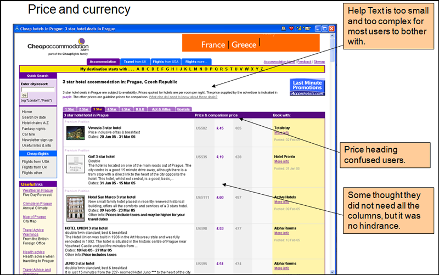Click the £ 53 price for HOTEL UNION
The image size is (439, 275).
pos(220,228)
